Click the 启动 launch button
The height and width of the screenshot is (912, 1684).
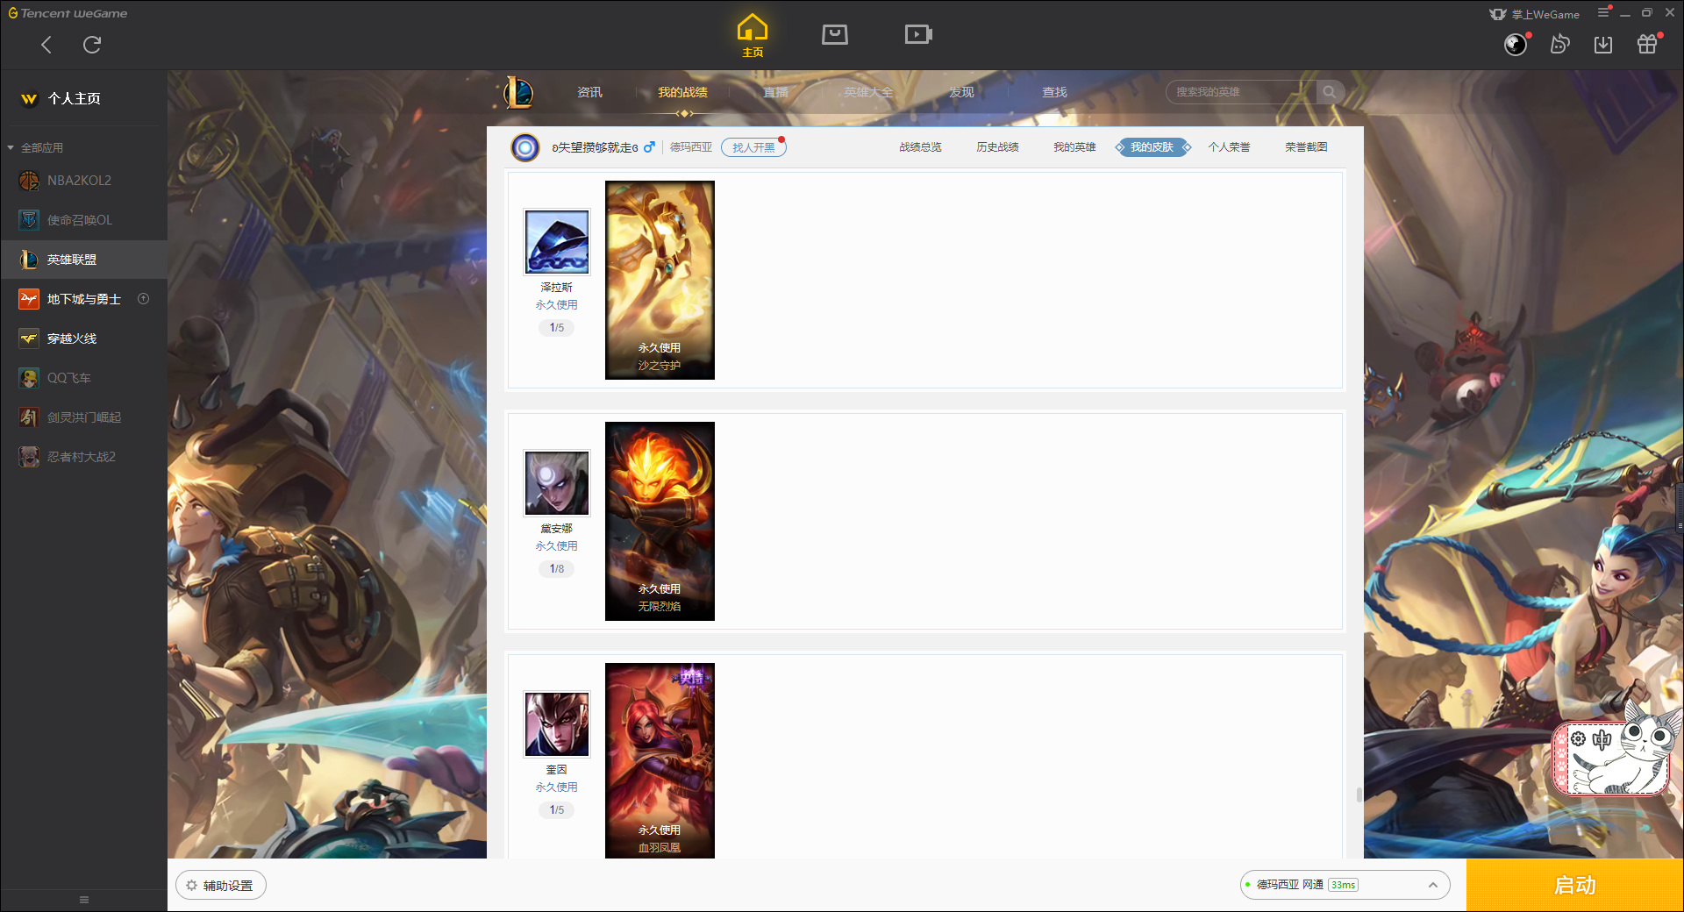point(1574,885)
